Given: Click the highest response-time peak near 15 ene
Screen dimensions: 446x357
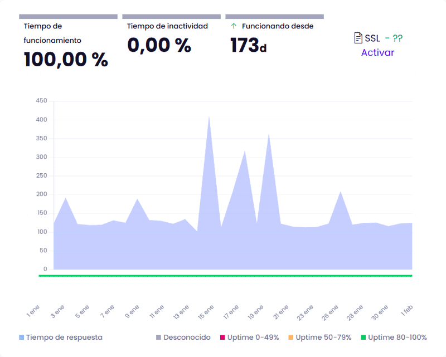Looking at the screenshot, I should pos(209,117).
